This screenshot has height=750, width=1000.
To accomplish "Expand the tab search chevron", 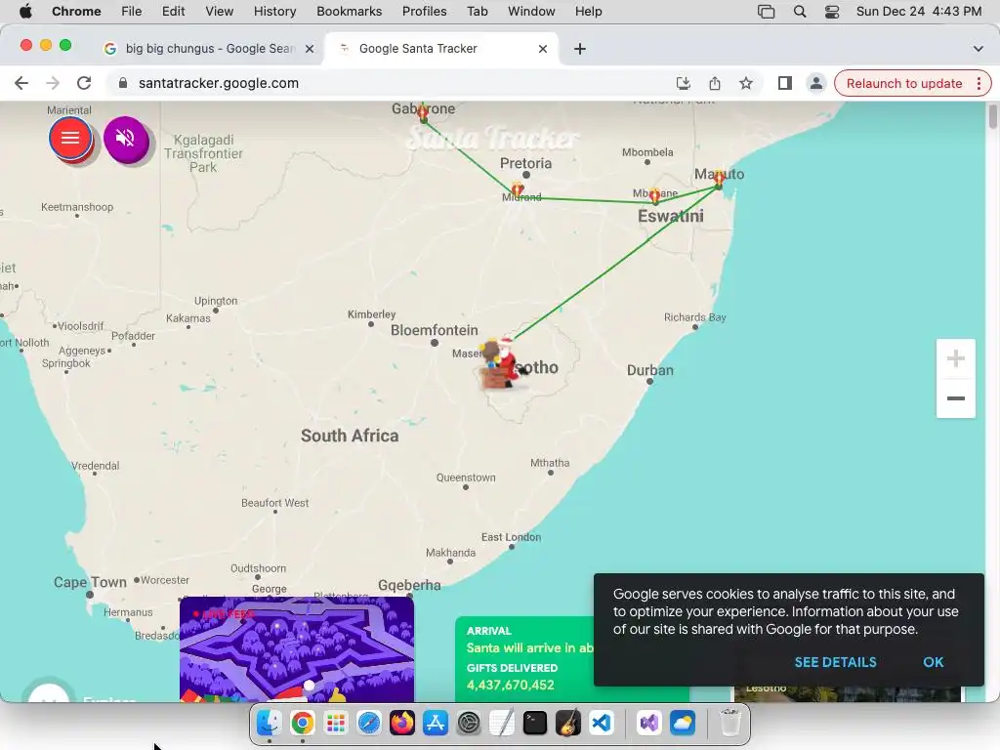I will (979, 49).
